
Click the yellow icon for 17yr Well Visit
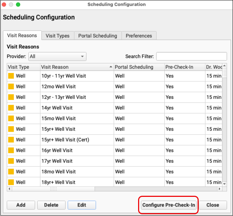[11, 161]
